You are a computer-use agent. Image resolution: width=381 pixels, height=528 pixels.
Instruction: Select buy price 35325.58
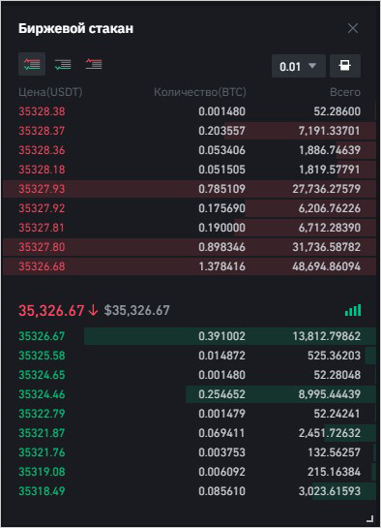click(42, 356)
